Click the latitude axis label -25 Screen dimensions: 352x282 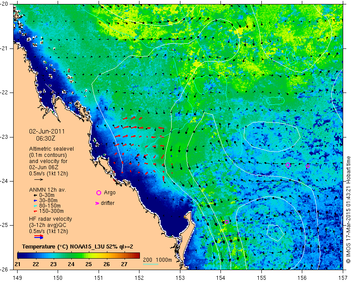coord(4,225)
